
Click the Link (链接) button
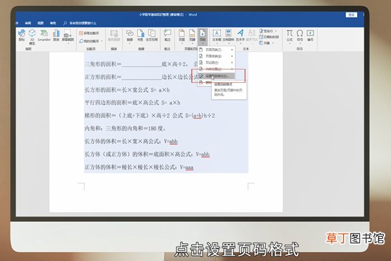point(130,37)
